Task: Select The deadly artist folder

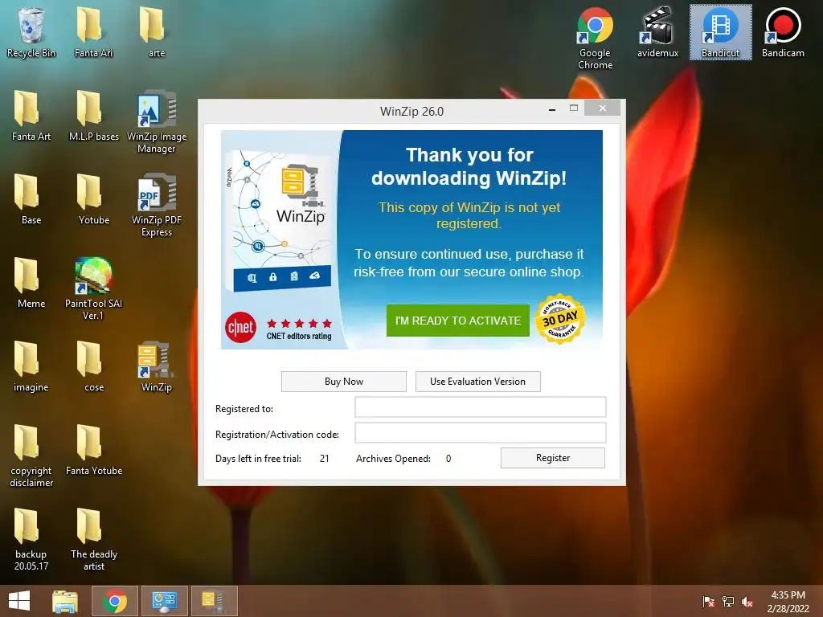Action: pos(93,539)
